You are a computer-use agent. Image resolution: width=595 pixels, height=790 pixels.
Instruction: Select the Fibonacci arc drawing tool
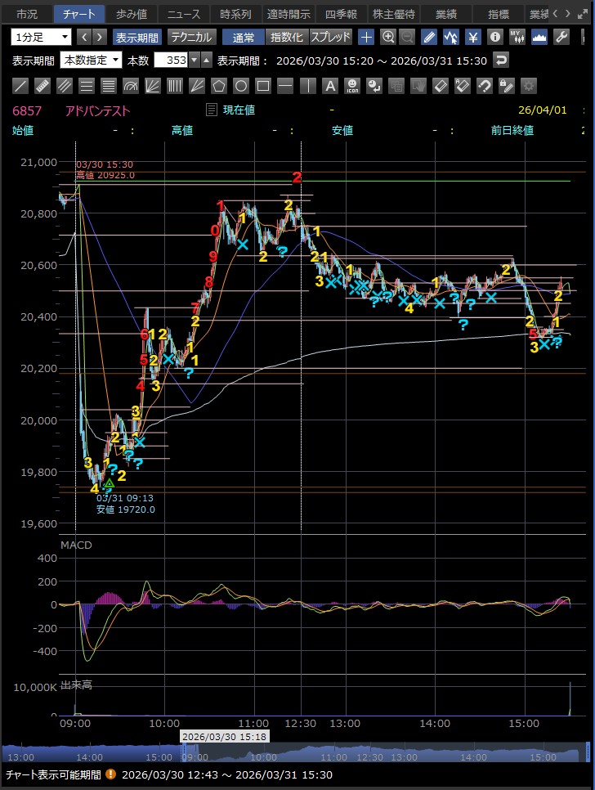pyautogui.click(x=131, y=86)
